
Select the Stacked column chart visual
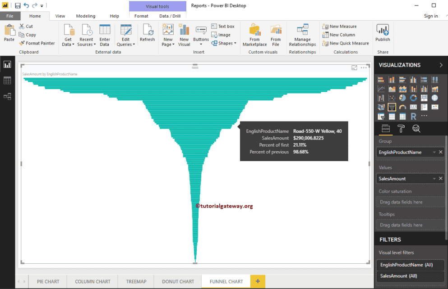click(x=392, y=80)
